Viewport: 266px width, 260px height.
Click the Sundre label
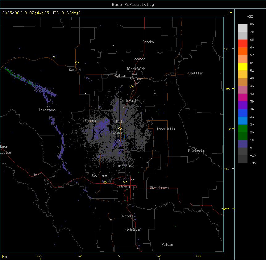[90, 121]
